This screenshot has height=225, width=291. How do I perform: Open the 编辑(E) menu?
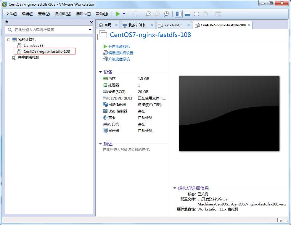click(x=28, y=14)
